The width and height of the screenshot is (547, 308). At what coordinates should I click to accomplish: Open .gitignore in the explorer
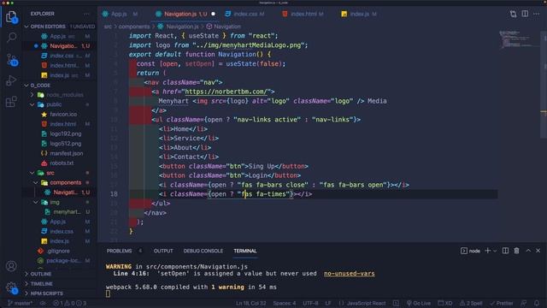(58, 251)
